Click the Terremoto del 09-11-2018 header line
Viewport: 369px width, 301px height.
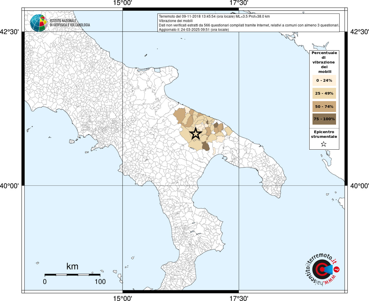pyautogui.click(x=214, y=16)
